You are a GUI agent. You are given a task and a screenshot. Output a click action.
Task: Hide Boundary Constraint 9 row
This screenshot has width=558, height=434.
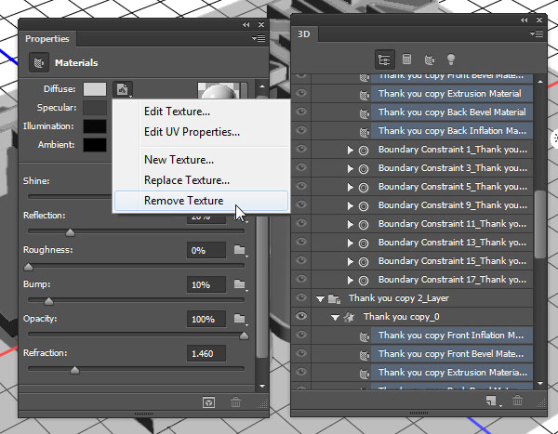(x=301, y=204)
